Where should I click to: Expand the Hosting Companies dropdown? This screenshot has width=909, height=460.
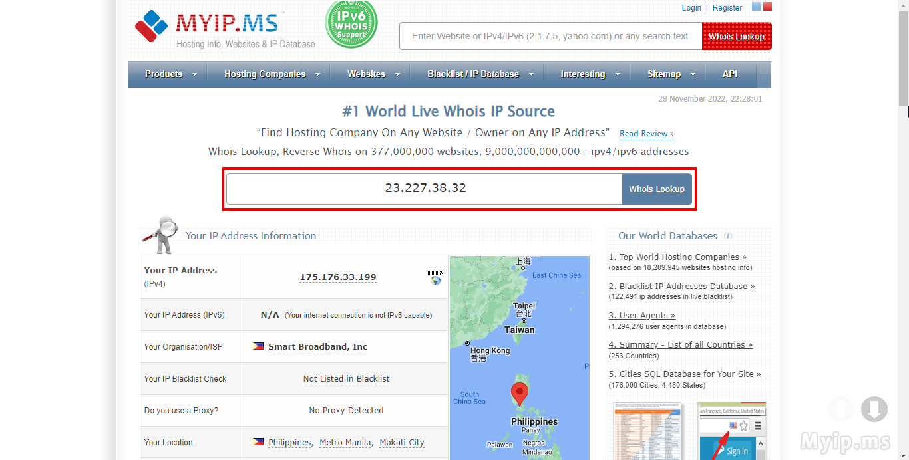coord(272,74)
